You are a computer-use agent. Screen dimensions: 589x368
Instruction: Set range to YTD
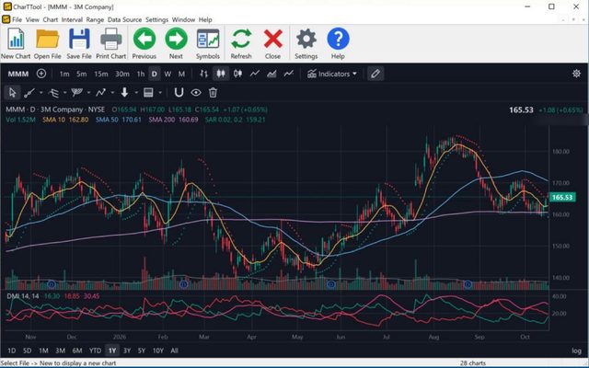(x=95, y=351)
